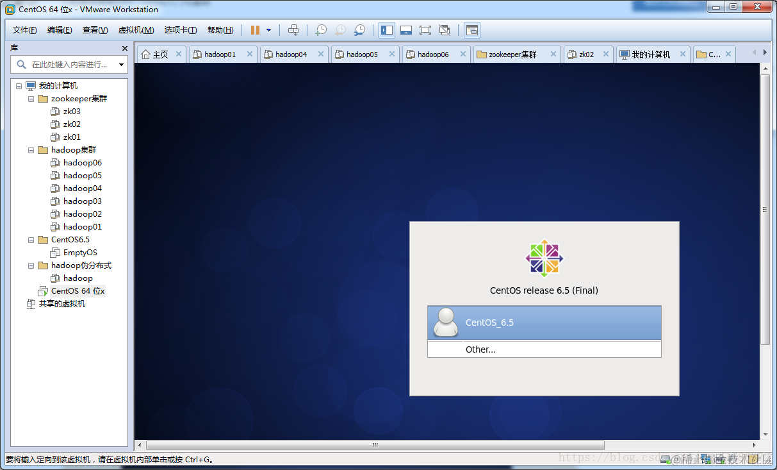Screen dimensions: 777x470
Task: Open the 选项卡(T) menu
Action: [x=181, y=30]
